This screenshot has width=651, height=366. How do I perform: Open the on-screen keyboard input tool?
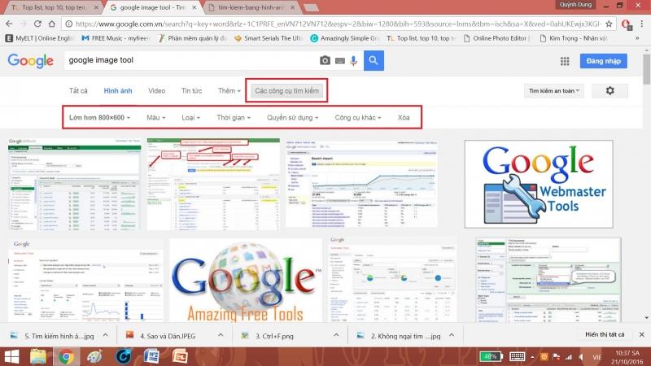[x=340, y=61]
